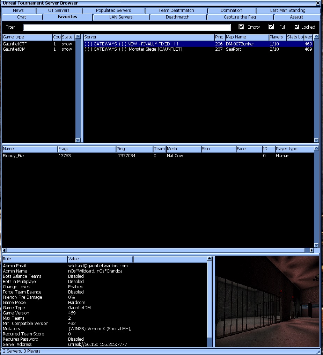Click the right arrow of horizontal scrollbar
323x355 pixels.
tap(312, 250)
